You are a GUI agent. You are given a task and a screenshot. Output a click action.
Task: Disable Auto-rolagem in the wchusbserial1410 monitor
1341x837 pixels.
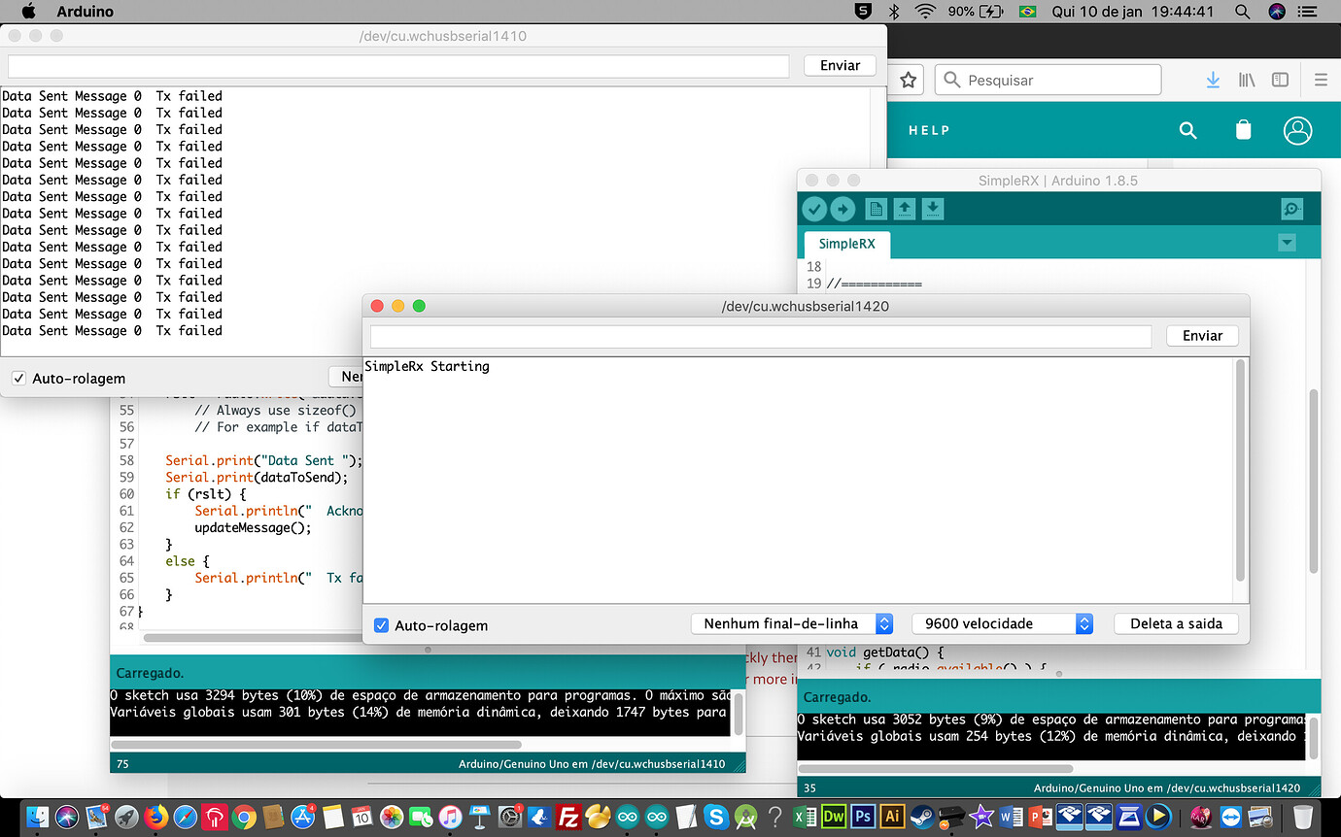[17, 378]
